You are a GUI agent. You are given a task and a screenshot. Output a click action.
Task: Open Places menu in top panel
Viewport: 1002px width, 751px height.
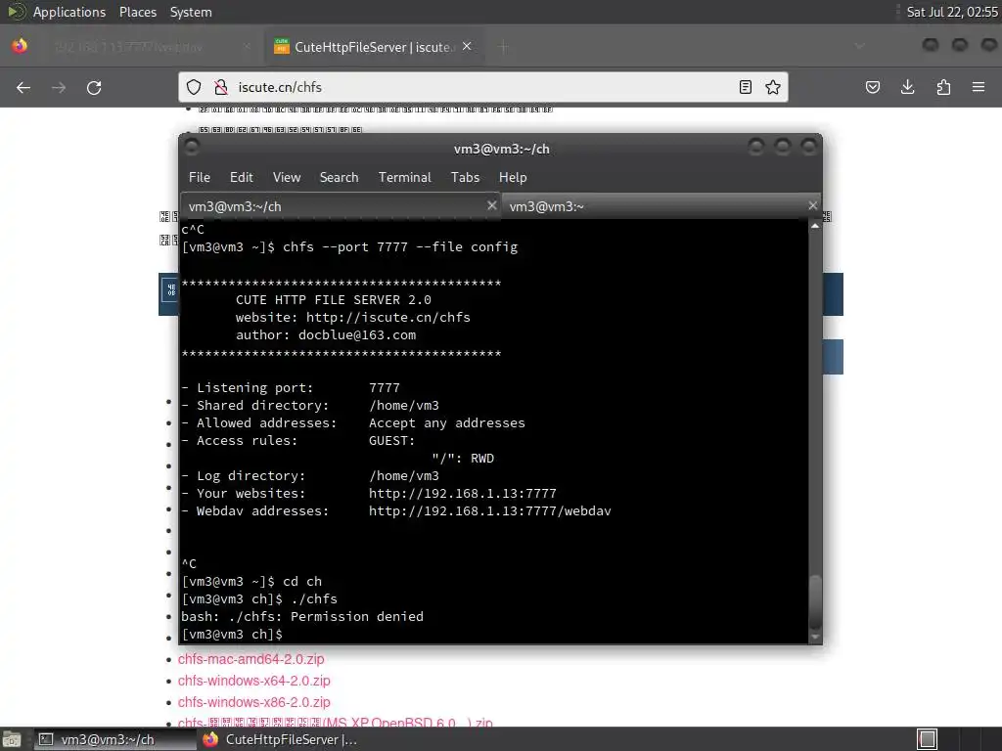(x=138, y=12)
